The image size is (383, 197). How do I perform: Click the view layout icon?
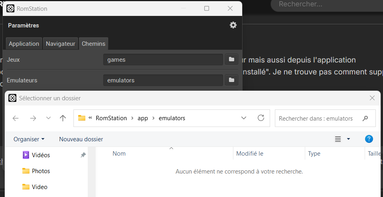click(338, 139)
